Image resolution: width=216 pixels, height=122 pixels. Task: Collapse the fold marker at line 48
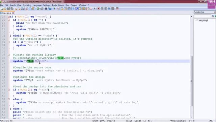click(9, 89)
